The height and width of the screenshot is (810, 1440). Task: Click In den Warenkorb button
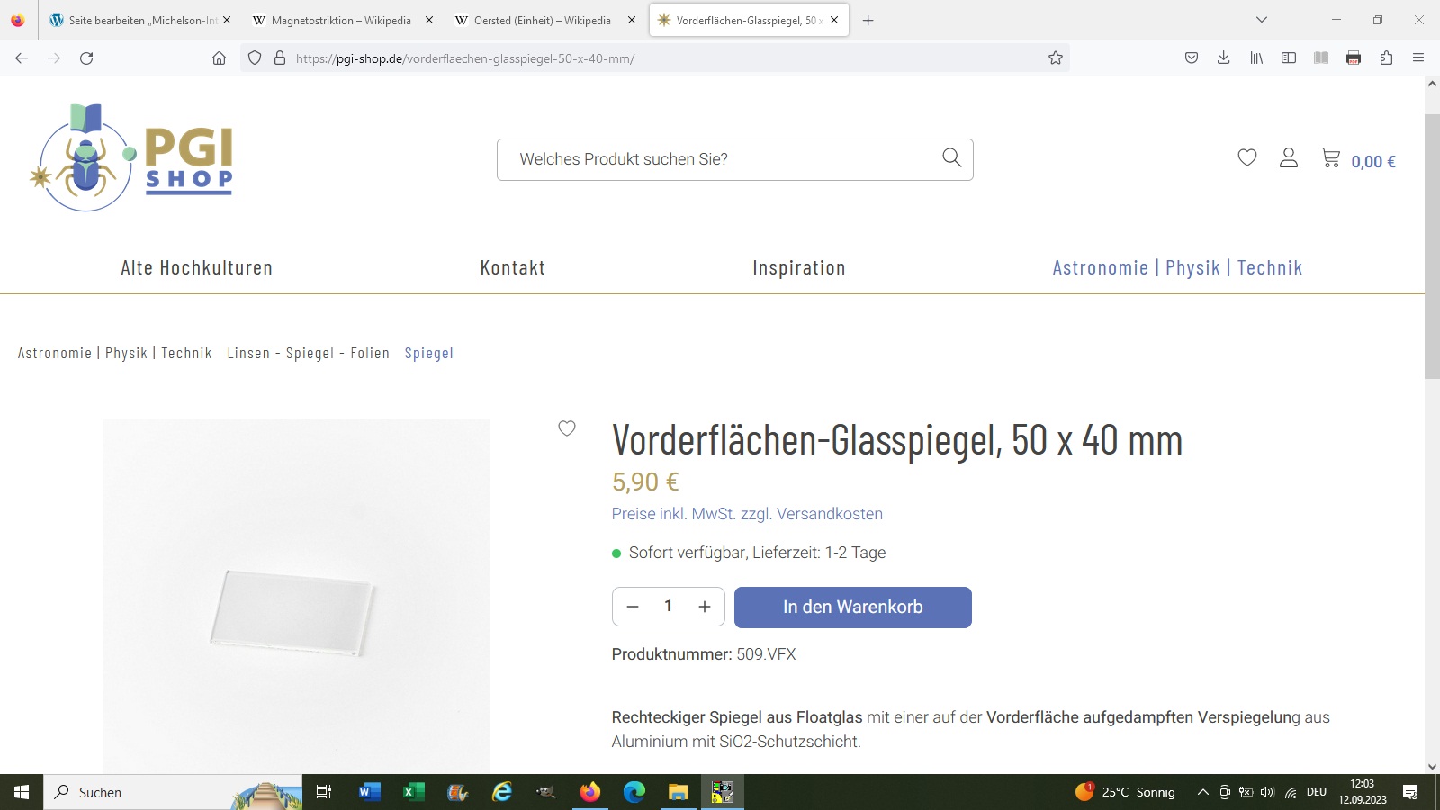(x=853, y=607)
